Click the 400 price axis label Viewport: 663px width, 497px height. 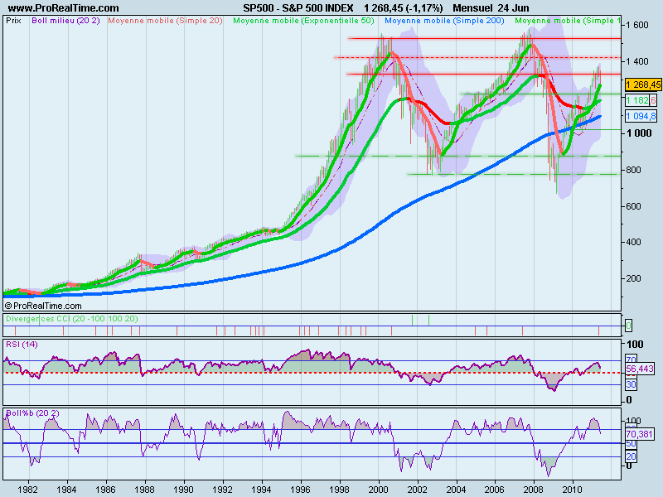(x=633, y=242)
